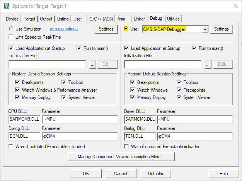Click the Driver DLL Parameter field with -MPU
The width and height of the screenshot is (242, 181).
194,119
